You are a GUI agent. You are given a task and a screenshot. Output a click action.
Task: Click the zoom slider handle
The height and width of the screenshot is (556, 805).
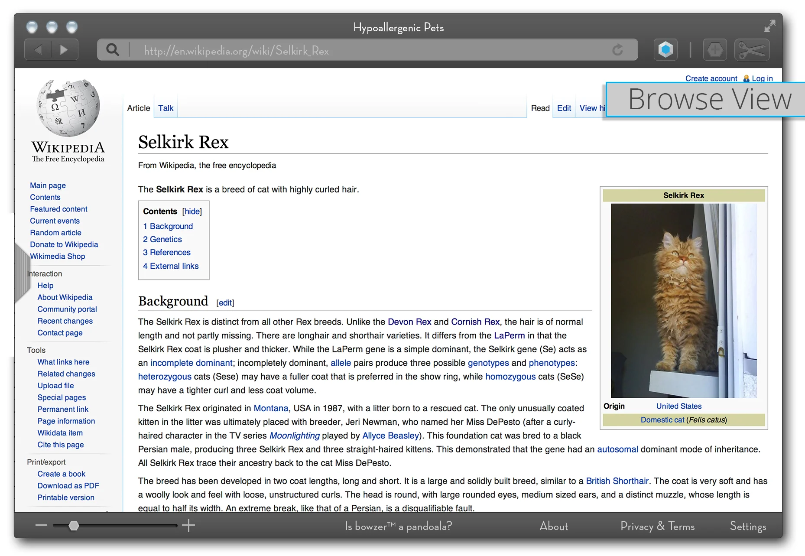coord(74,526)
